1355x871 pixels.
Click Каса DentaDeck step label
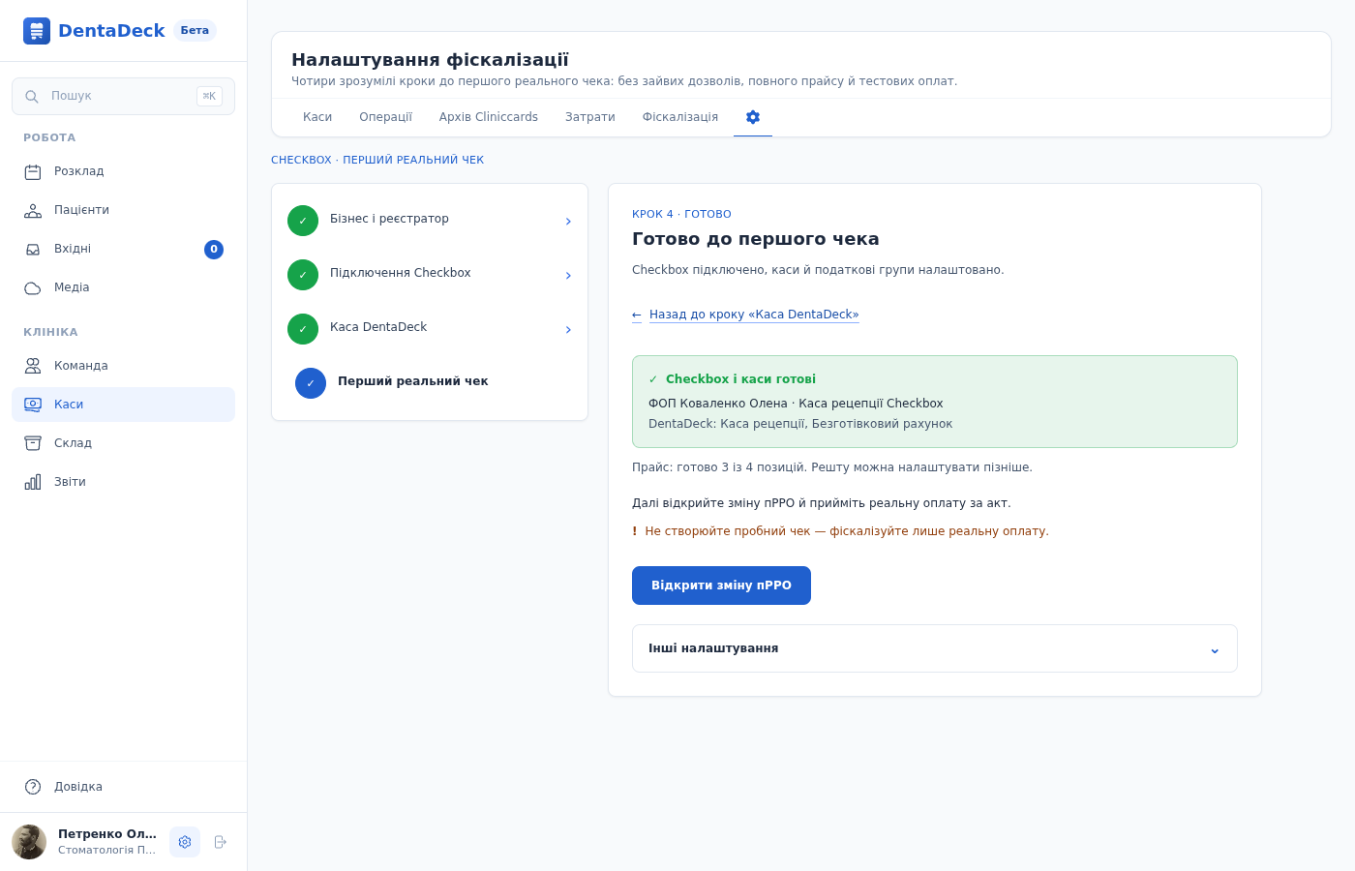(x=378, y=327)
